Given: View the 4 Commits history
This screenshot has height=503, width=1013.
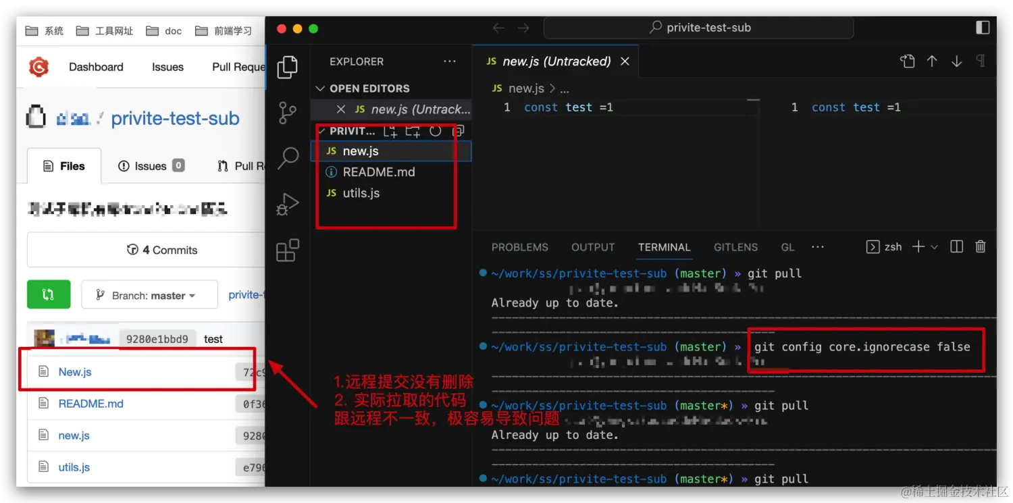Looking at the screenshot, I should [162, 250].
